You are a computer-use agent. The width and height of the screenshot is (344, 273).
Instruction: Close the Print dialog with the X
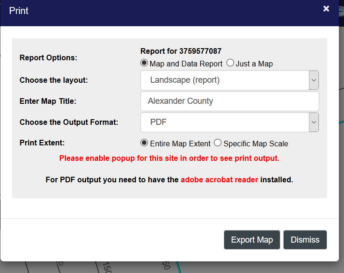click(x=326, y=9)
